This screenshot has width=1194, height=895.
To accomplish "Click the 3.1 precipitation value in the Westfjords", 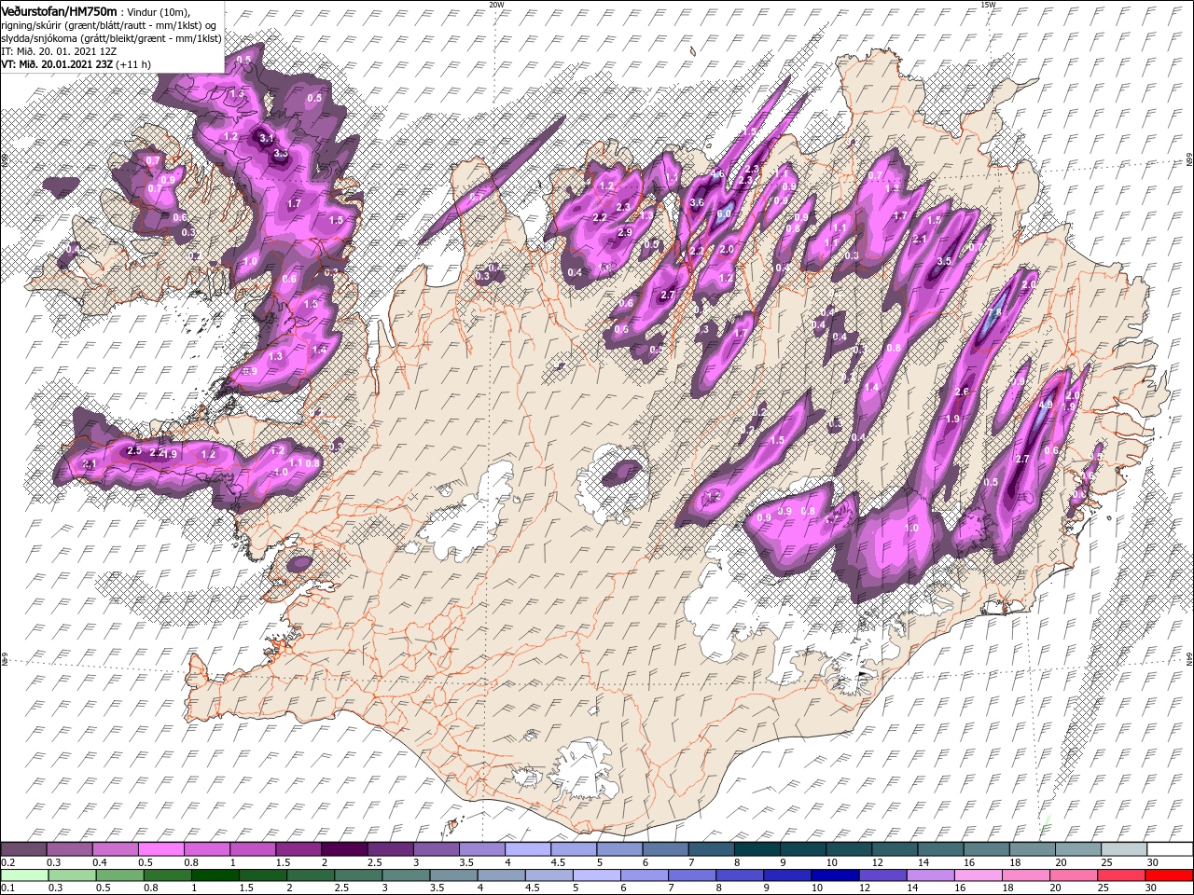I will pyautogui.click(x=266, y=138).
